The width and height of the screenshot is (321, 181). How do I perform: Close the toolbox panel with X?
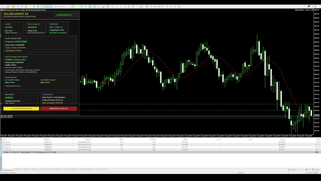[1, 139]
